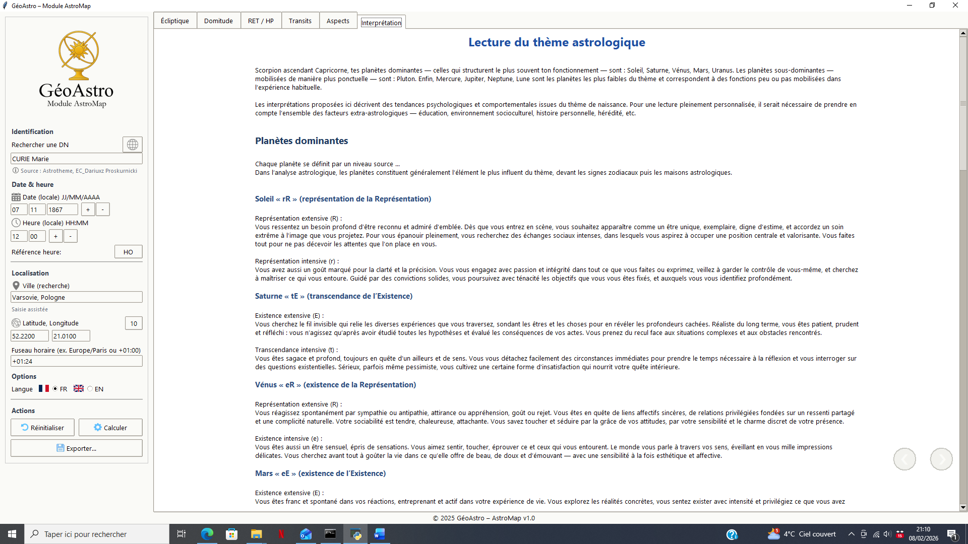The height and width of the screenshot is (544, 968).
Task: Click the CURIE Marie name field
Action: coord(77,159)
